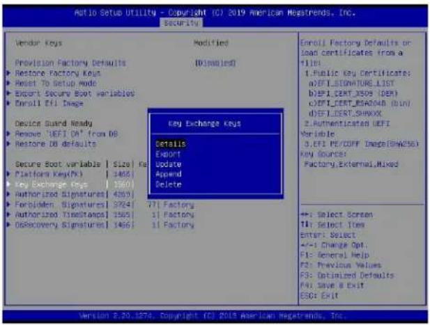
Task: Select Restore DB defaults entry
Action: 56,144
